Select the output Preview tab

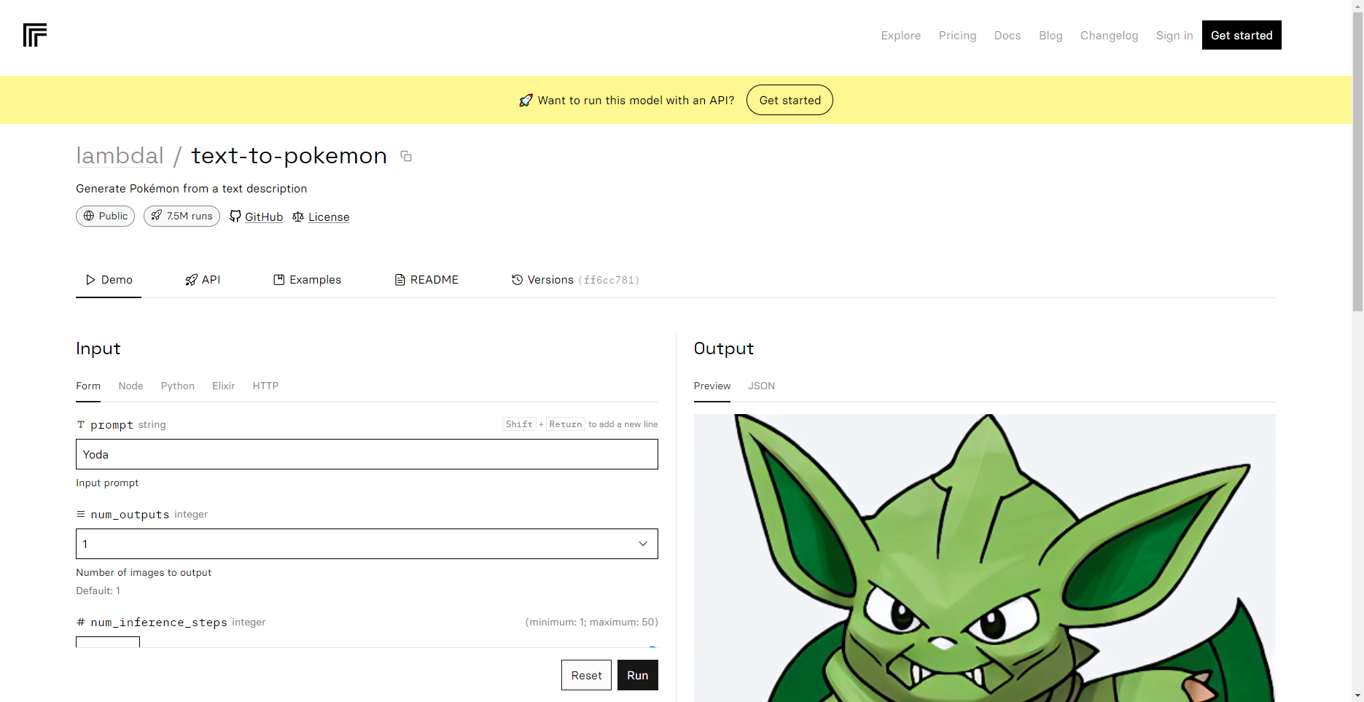click(712, 386)
